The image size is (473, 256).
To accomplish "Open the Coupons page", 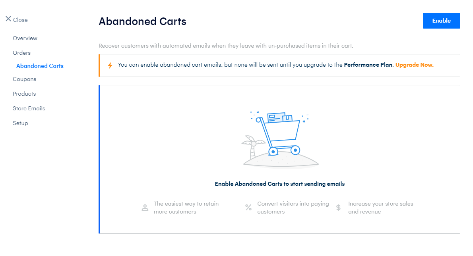I will [24, 79].
